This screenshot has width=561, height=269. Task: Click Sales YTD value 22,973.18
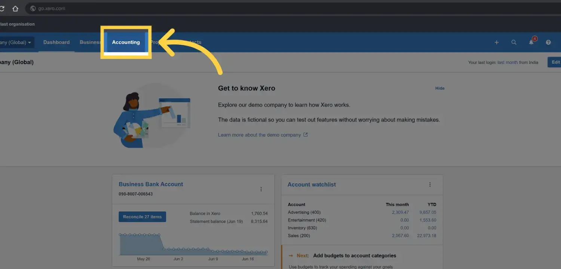[x=427, y=236]
